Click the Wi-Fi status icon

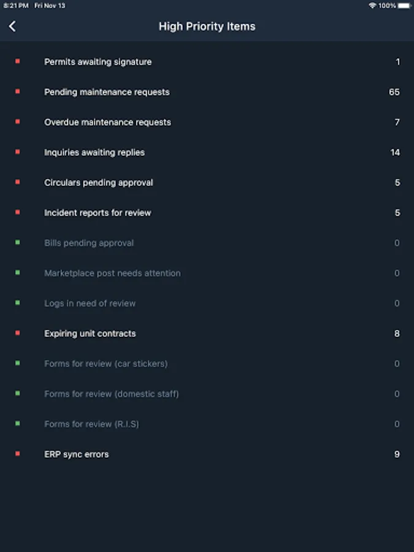[x=372, y=6]
